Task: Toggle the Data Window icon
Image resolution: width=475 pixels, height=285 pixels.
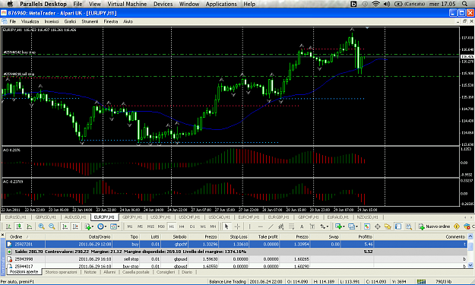Action: pyautogui.click(x=378, y=226)
